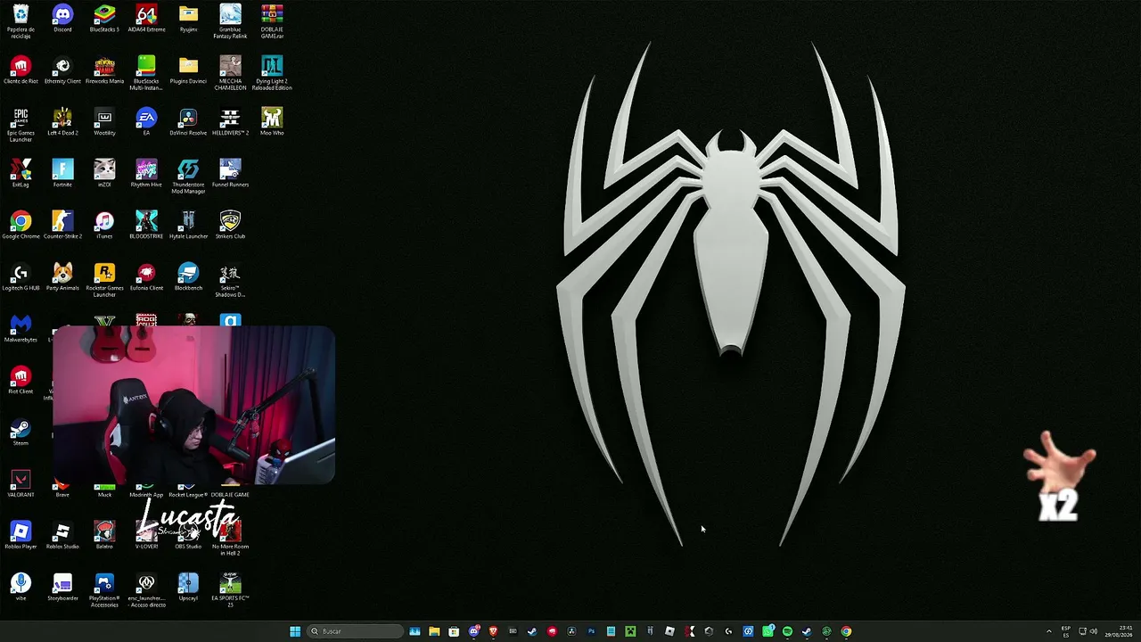1141x642 pixels.
Task: Select the Moo Who desktop icon
Action: coord(272,122)
